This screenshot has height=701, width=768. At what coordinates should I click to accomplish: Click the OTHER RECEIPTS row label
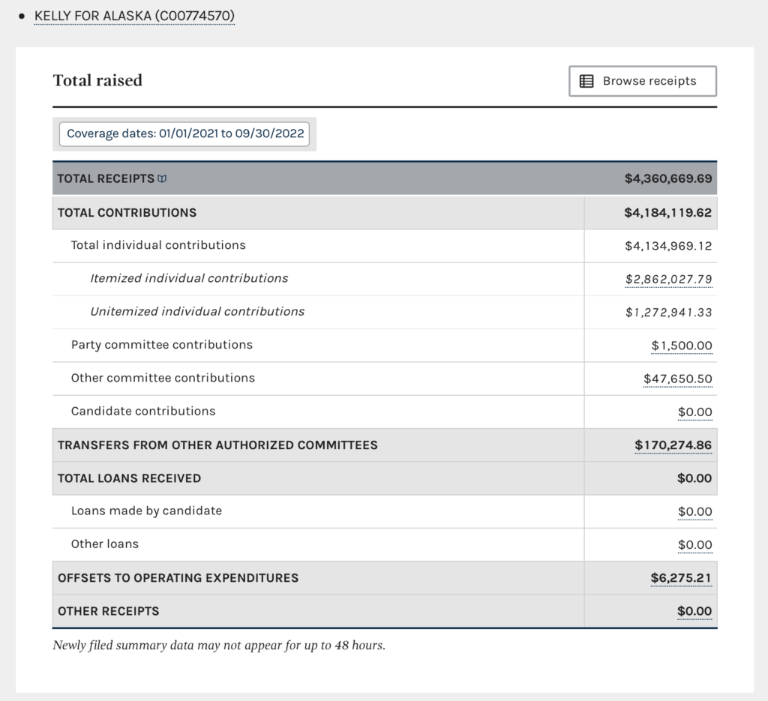click(x=108, y=612)
